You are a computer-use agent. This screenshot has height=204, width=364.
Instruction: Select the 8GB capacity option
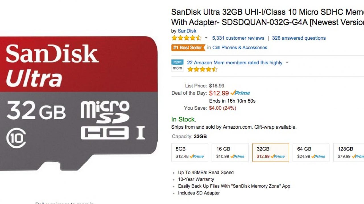pyautogui.click(x=190, y=152)
